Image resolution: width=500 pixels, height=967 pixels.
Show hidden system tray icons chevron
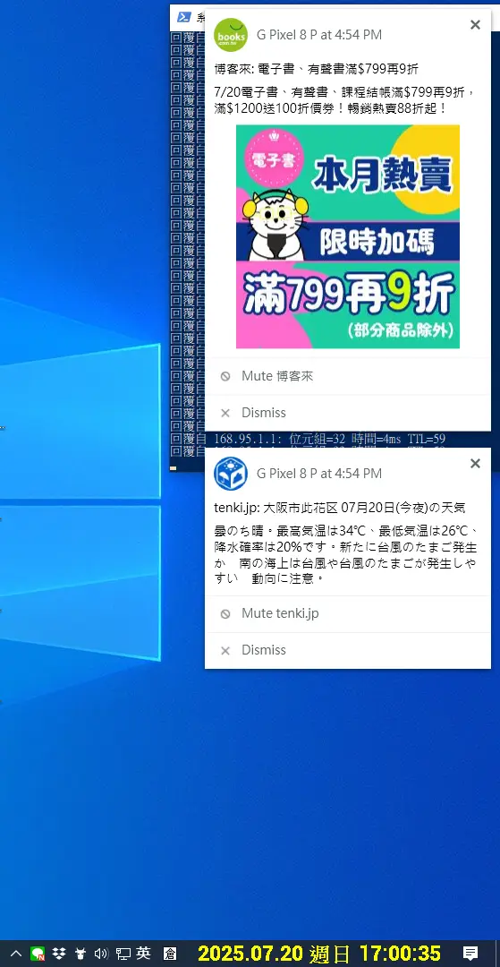coord(16,954)
